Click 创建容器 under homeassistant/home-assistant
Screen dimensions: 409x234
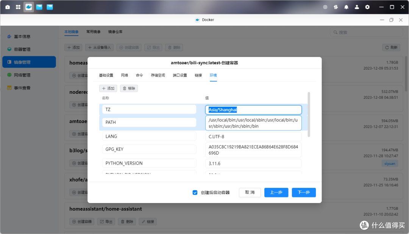click(x=82, y=222)
